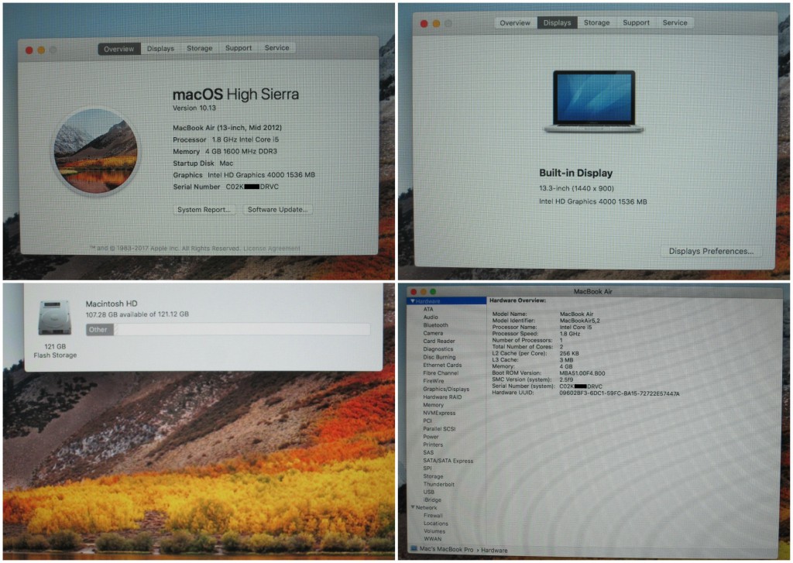Open Displays Preferences

click(x=711, y=251)
